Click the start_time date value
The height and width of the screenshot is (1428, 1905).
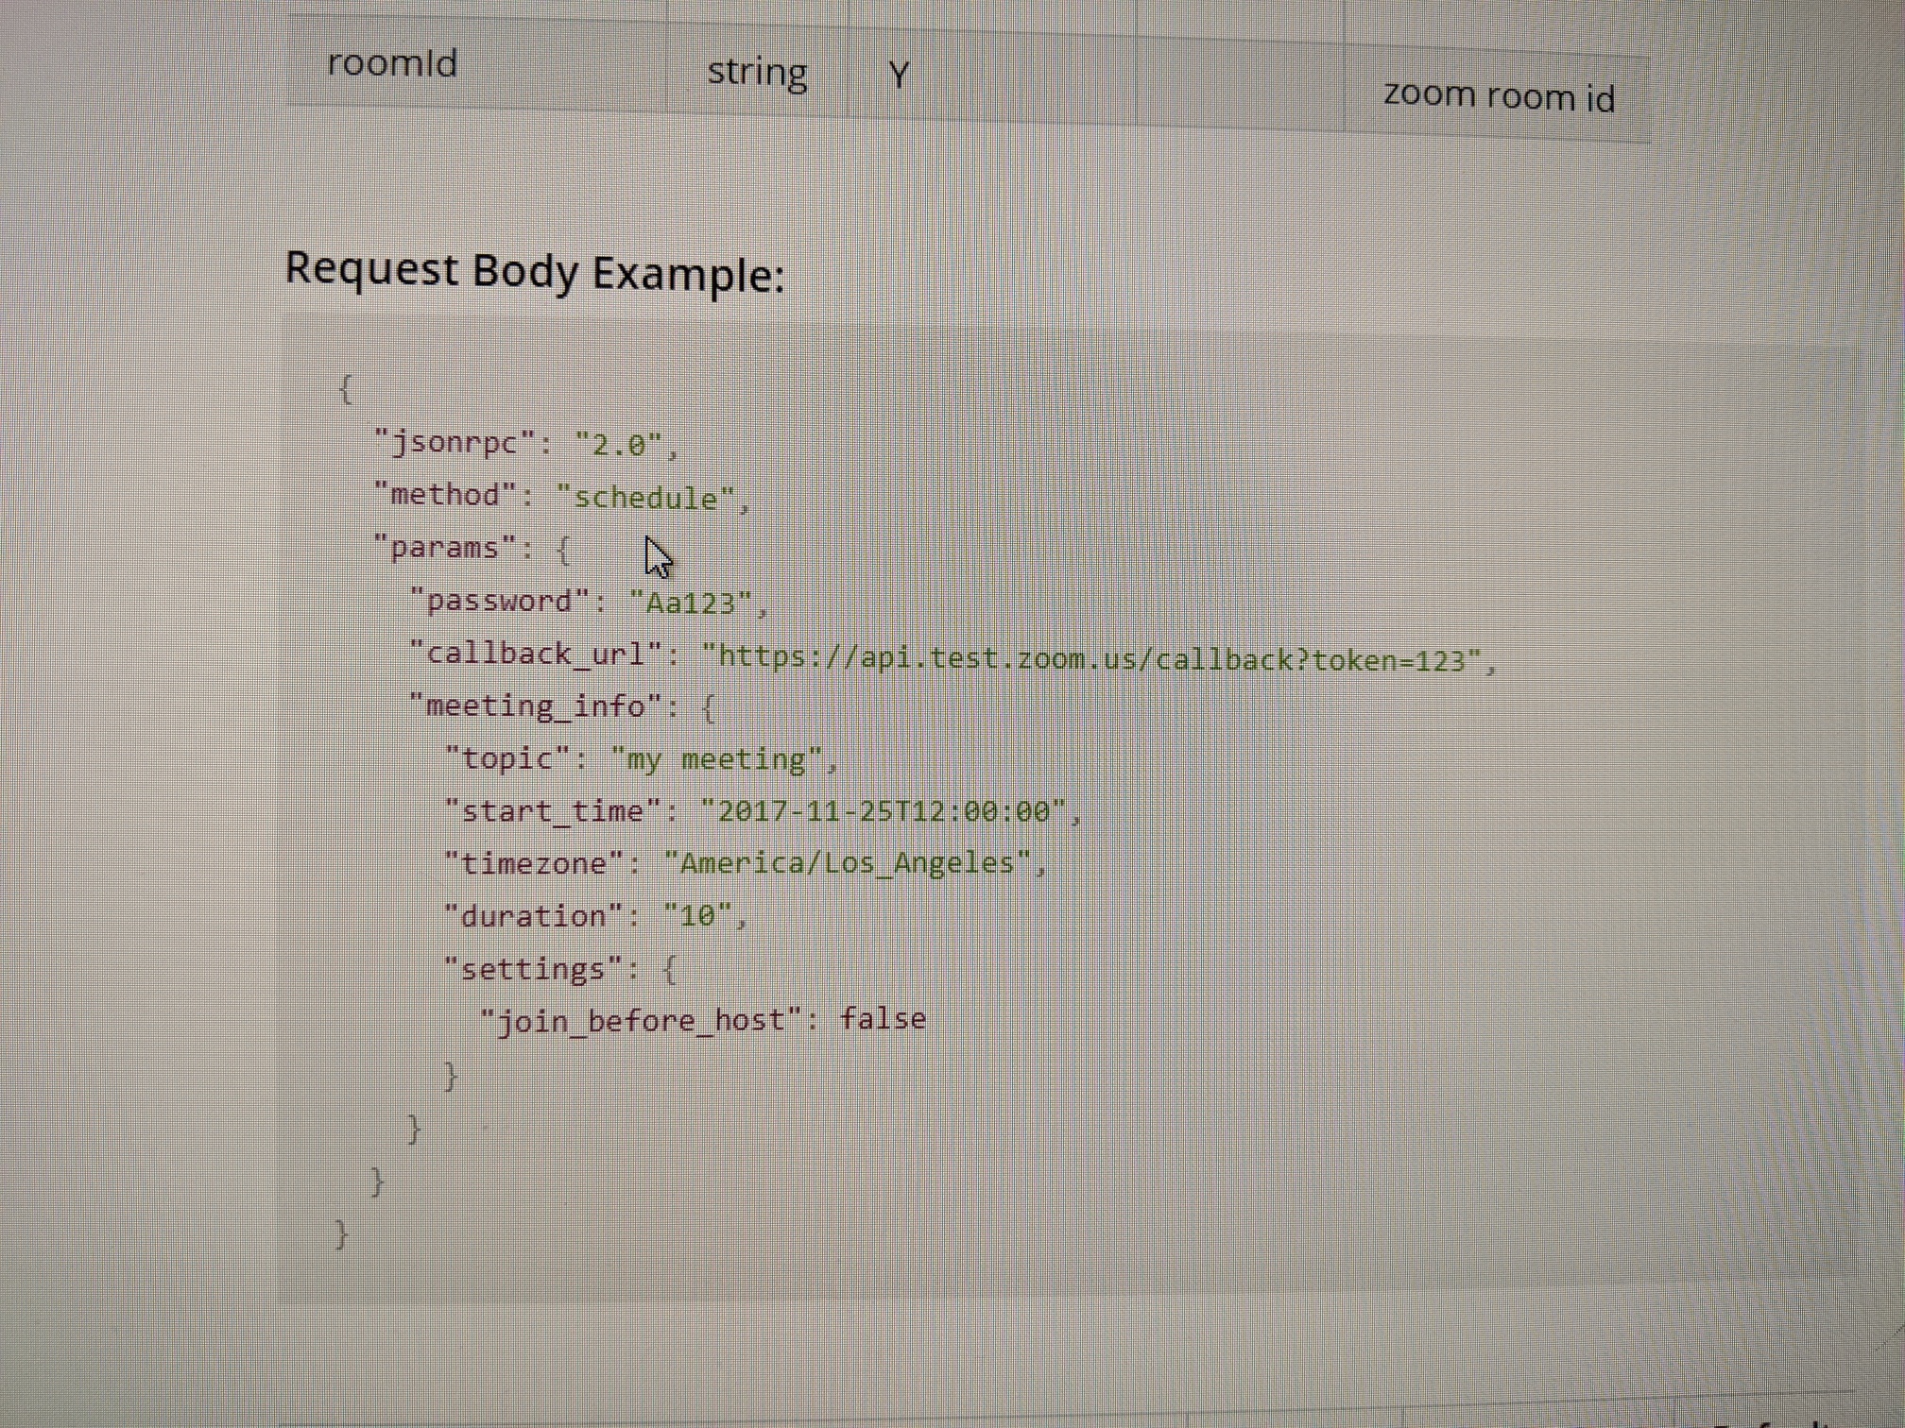pyautogui.click(x=884, y=811)
